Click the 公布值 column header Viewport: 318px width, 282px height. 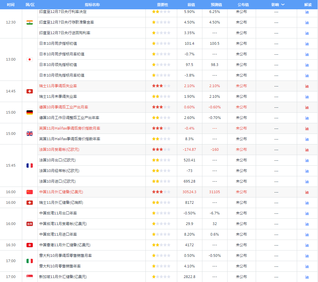pyautogui.click(x=243, y=5)
